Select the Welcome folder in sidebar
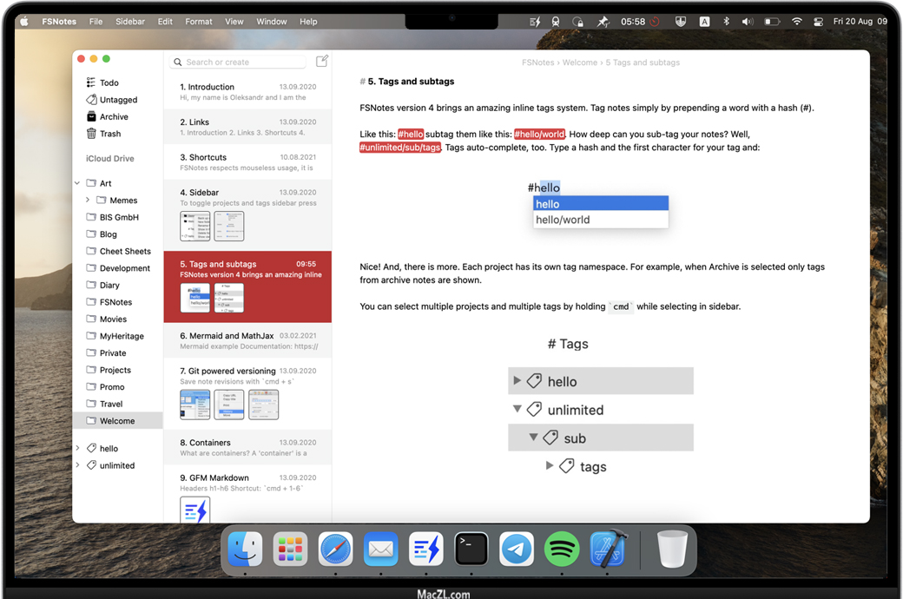Image resolution: width=903 pixels, height=599 pixels. click(117, 420)
